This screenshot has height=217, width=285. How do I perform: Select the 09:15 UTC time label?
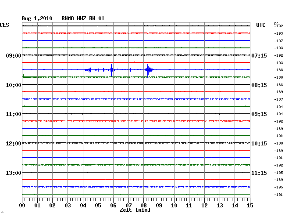point(259,114)
